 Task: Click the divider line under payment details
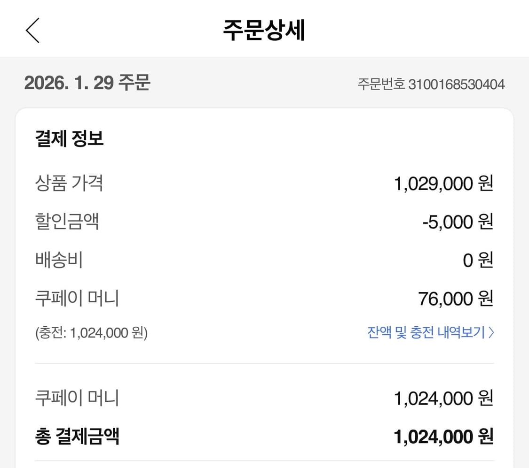(x=264, y=362)
